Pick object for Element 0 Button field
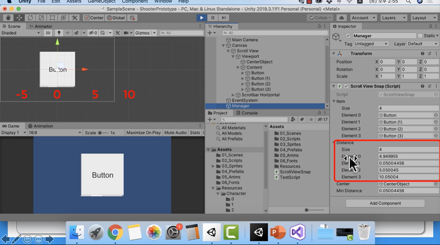The height and width of the screenshot is (245, 440). pyautogui.click(x=436, y=115)
